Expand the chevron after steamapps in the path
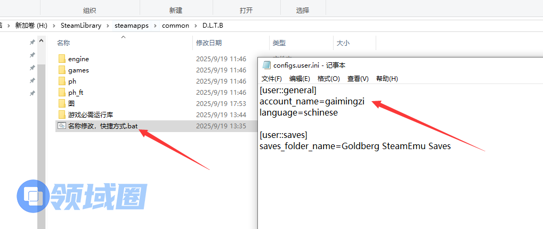Viewport: 543px width, 229px height. click(x=156, y=26)
